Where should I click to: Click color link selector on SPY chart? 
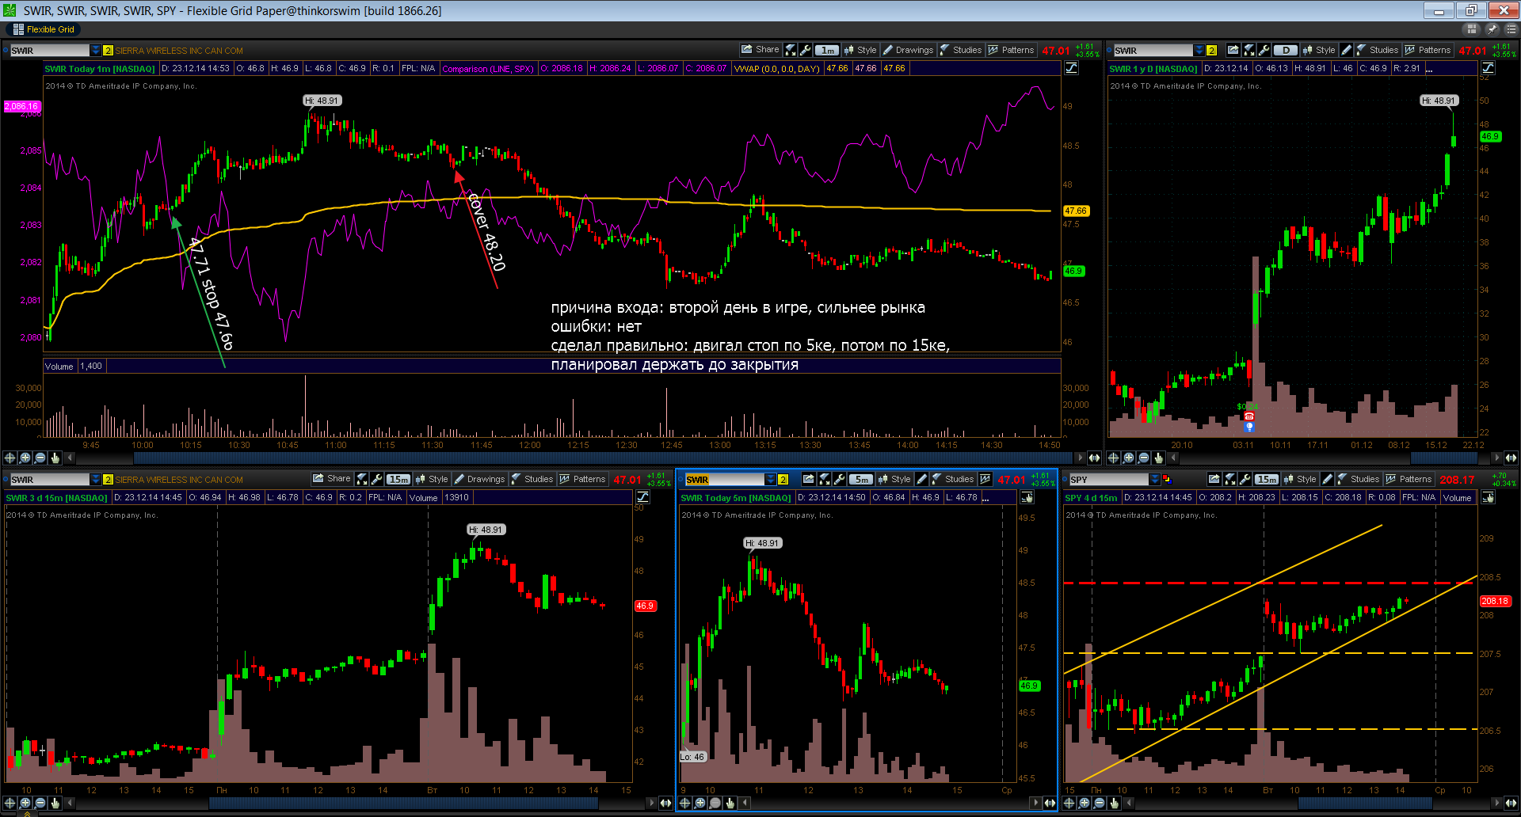click(x=1166, y=480)
